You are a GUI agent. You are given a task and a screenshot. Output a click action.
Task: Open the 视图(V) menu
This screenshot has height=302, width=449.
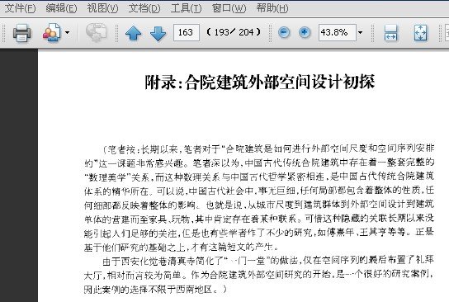102,8
